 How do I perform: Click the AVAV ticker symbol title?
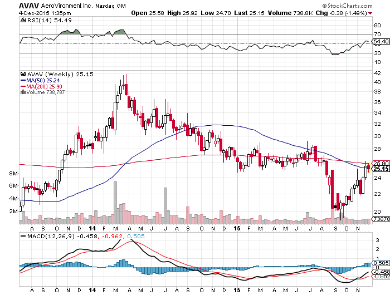11,3
